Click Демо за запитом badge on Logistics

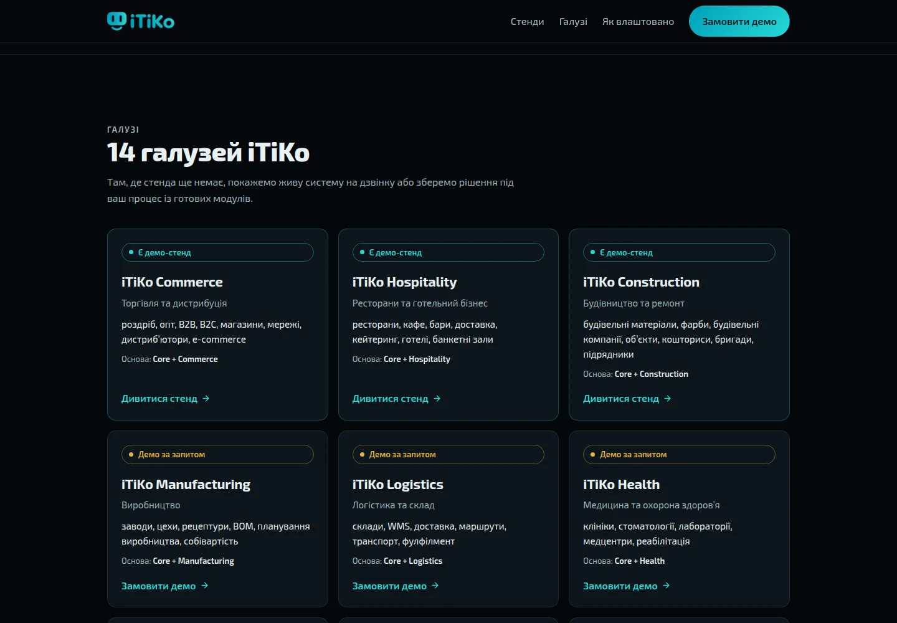tap(448, 455)
